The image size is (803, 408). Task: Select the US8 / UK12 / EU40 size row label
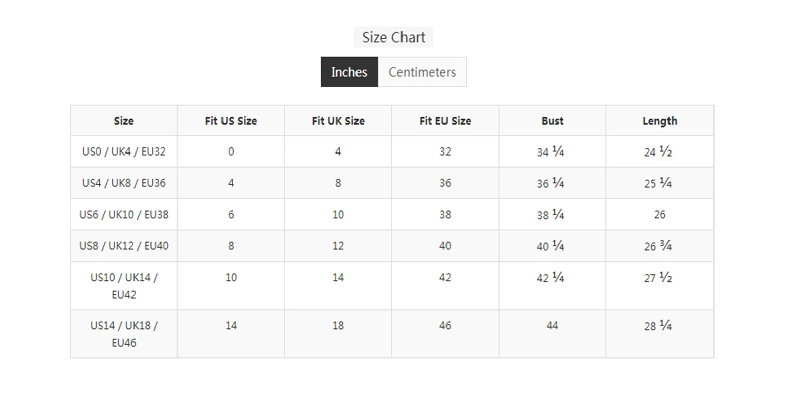(x=124, y=246)
